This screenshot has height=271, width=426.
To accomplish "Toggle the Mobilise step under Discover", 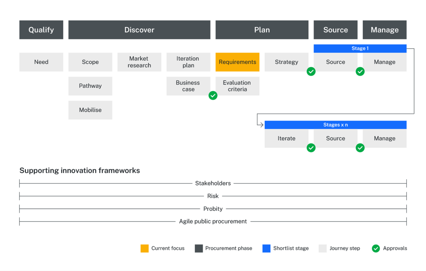I will click(x=90, y=110).
